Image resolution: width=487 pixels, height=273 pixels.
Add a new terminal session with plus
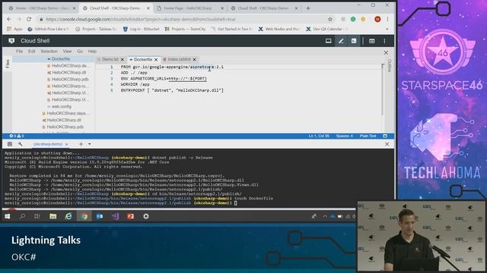tap(81, 144)
